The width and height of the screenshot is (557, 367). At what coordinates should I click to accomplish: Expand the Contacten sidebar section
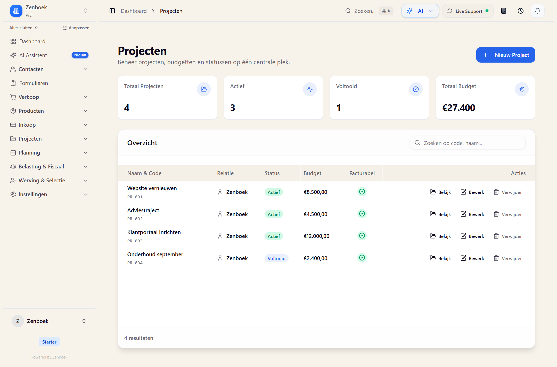[x=49, y=69]
